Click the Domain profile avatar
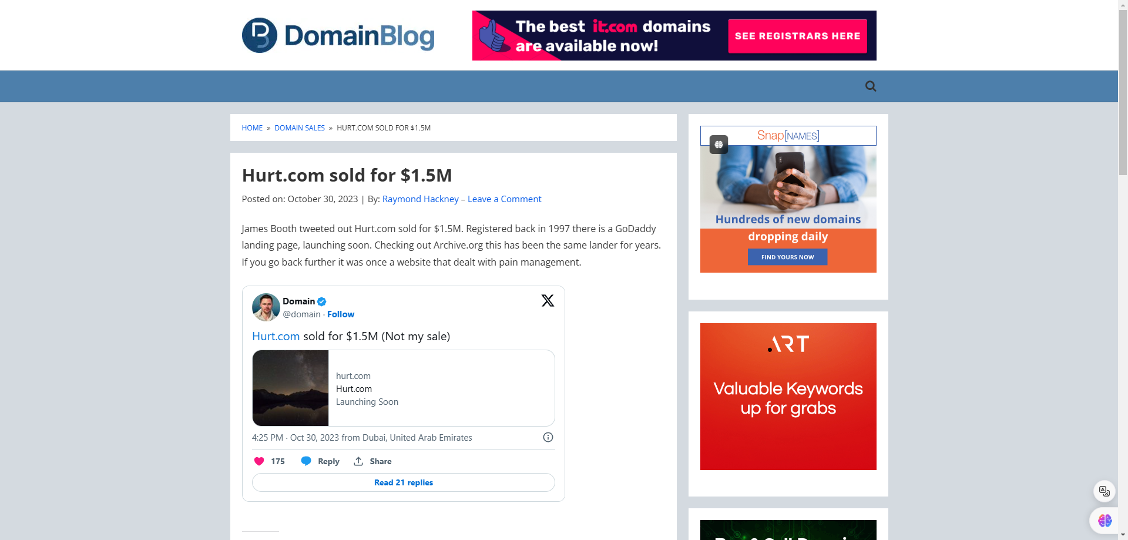 coord(266,307)
